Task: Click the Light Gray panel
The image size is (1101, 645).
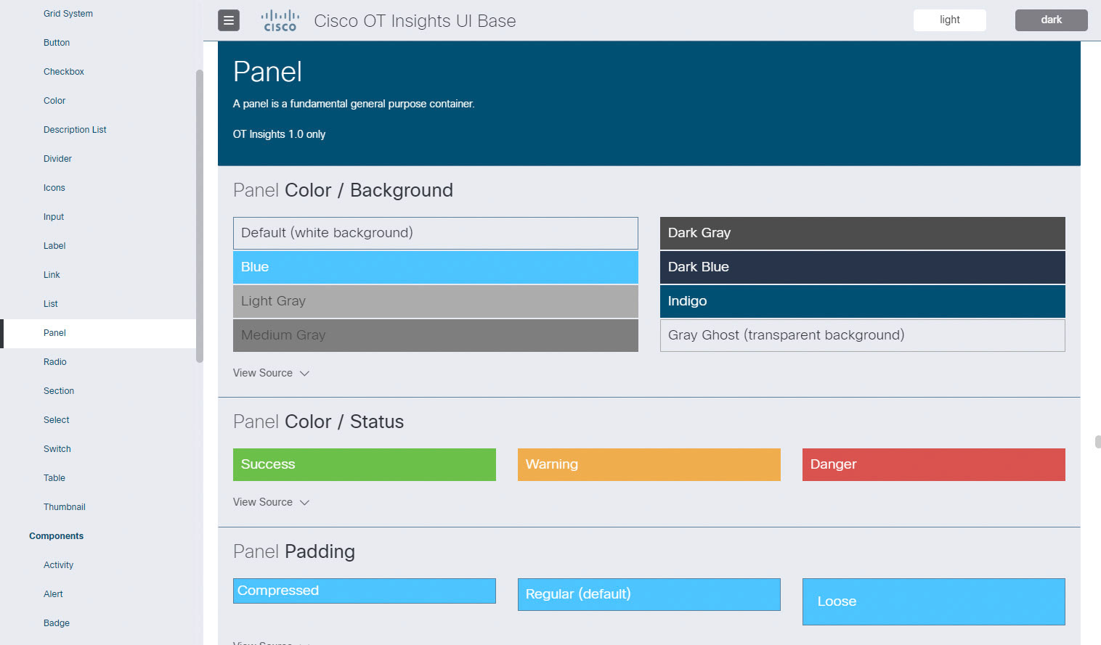Action: click(436, 301)
